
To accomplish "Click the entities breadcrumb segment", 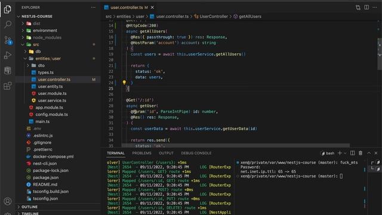I will (x=124, y=16).
